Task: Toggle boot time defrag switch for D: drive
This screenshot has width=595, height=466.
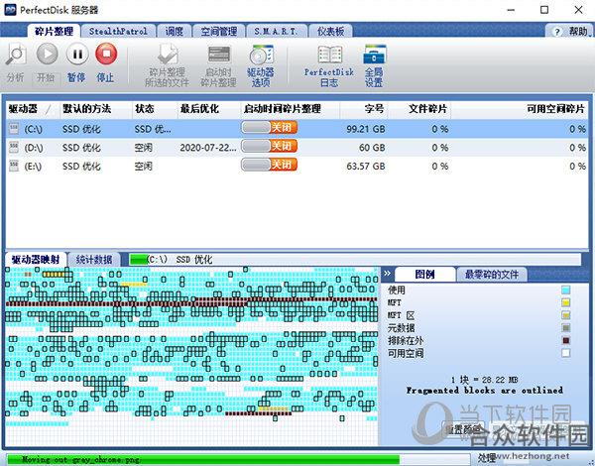Action: (x=269, y=146)
